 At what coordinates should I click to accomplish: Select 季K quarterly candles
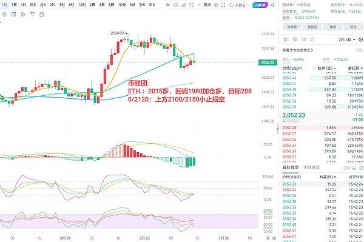tap(143, 5)
